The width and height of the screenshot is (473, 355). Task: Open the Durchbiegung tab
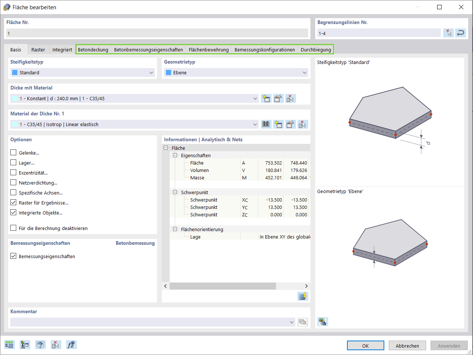point(316,50)
